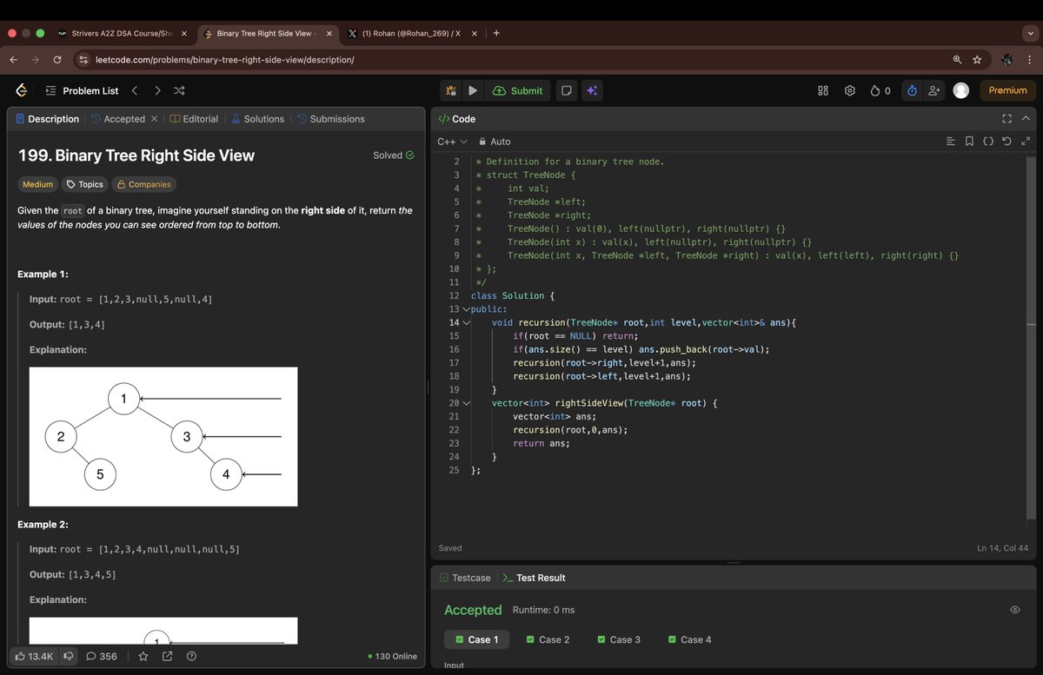The image size is (1043, 675).
Task: Open the Submissions tab
Action: [x=330, y=119]
